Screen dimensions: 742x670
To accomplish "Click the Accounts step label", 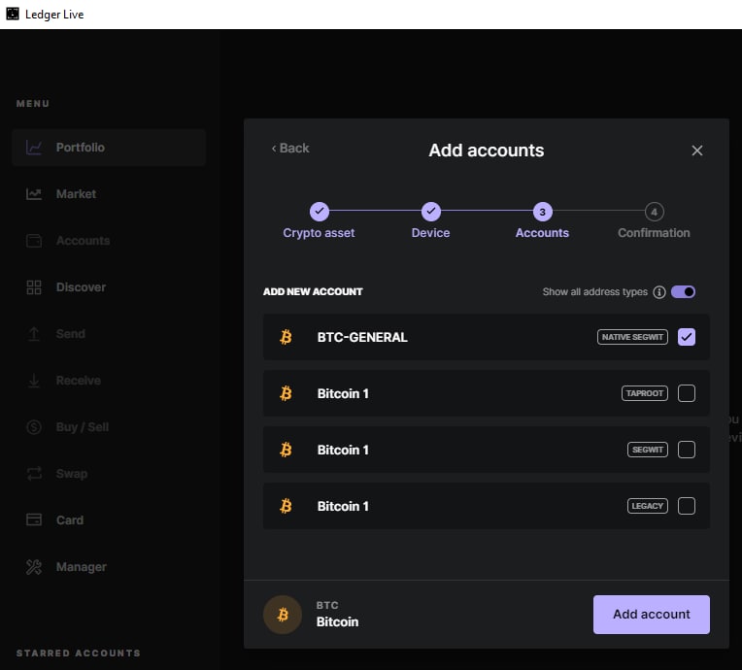I will 542,233.
